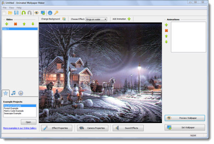
Task: Switch to the music note tab
Action: click(x=13, y=93)
